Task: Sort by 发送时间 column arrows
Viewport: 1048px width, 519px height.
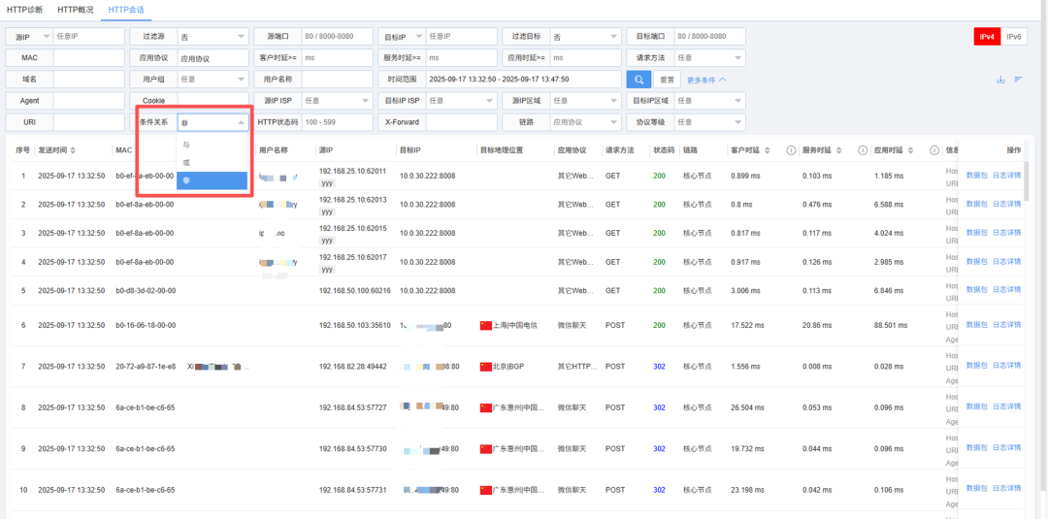Action: pyautogui.click(x=73, y=150)
